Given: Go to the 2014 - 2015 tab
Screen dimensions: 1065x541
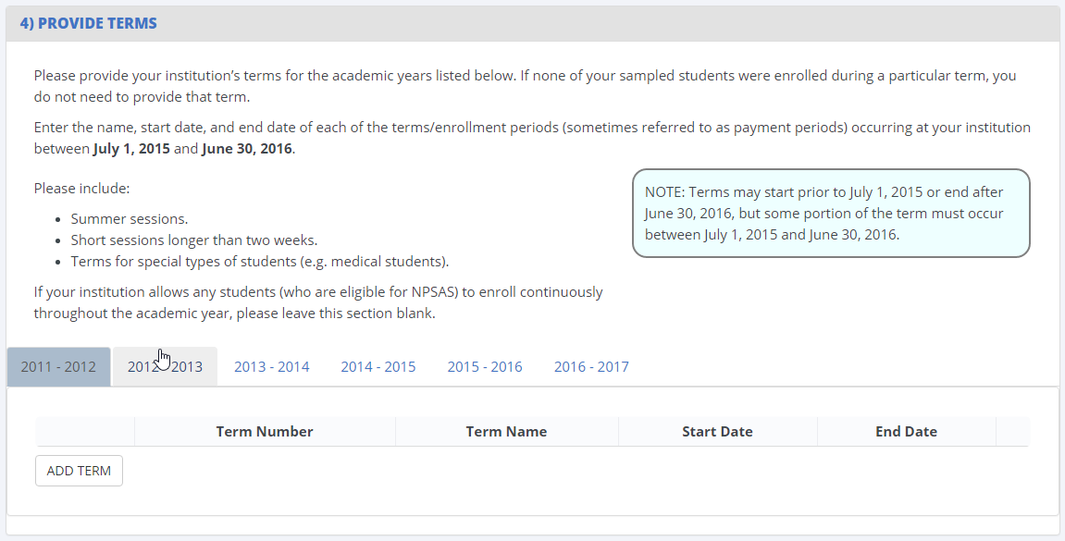Looking at the screenshot, I should point(378,367).
